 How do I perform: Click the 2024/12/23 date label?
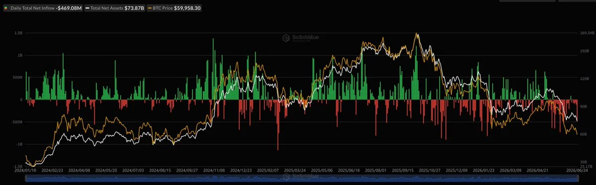tap(242, 171)
